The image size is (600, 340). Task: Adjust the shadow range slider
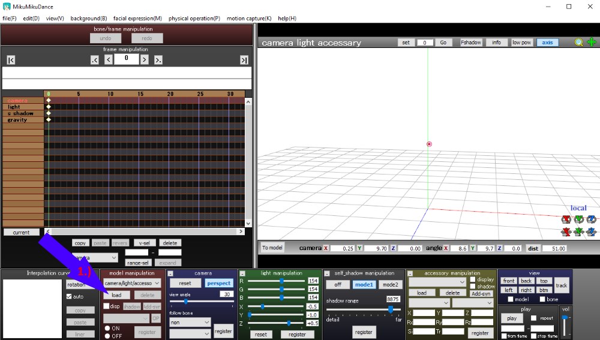pyautogui.click(x=391, y=309)
